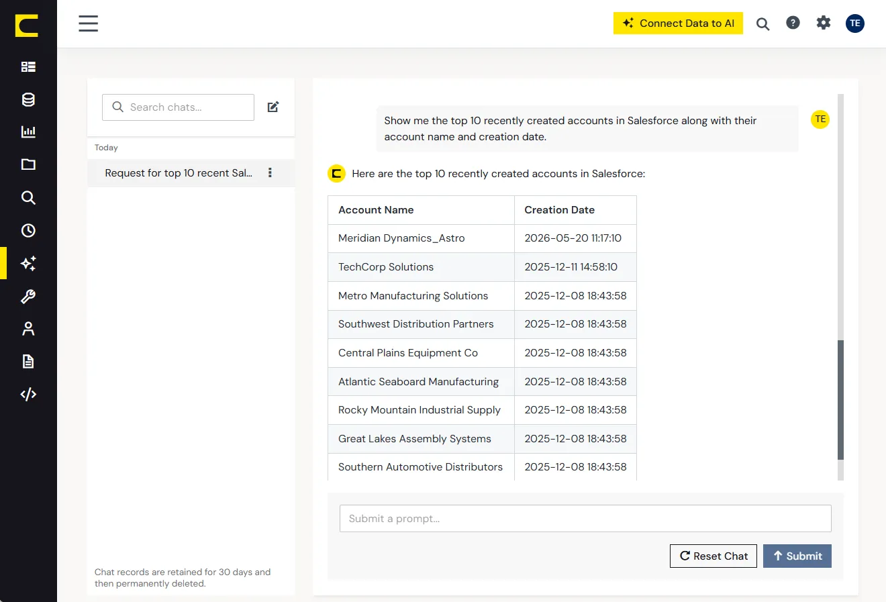This screenshot has width=886, height=602.
Task: Open the clock history icon in sidebar
Action: tap(28, 230)
